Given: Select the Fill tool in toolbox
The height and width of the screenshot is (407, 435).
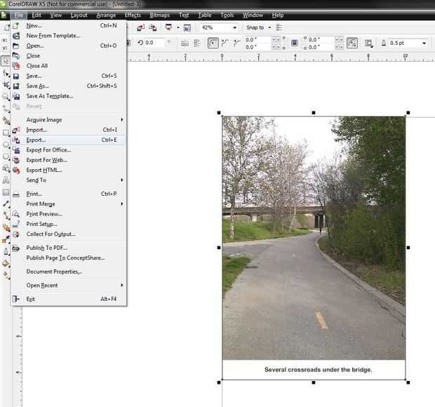Looking at the screenshot, I should point(6,264).
